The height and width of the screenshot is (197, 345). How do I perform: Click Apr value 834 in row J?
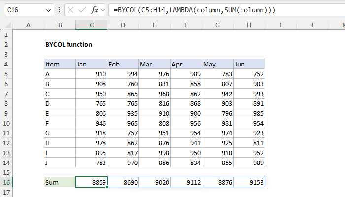186,163
